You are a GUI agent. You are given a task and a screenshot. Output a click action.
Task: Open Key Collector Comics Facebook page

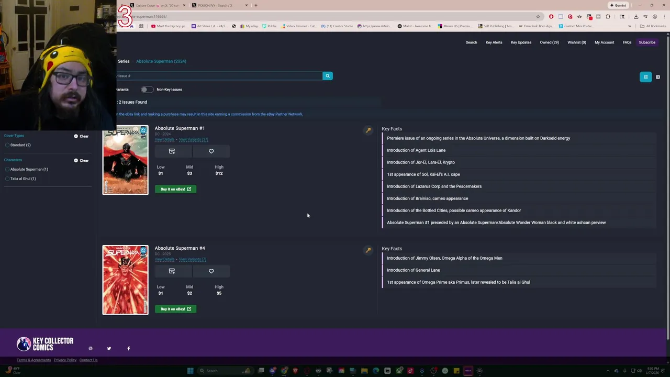[x=128, y=348]
